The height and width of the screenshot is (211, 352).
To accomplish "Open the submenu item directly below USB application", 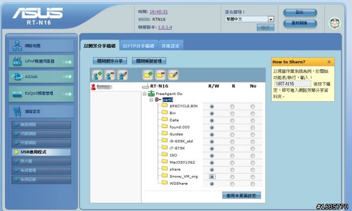I will (x=41, y=161).
